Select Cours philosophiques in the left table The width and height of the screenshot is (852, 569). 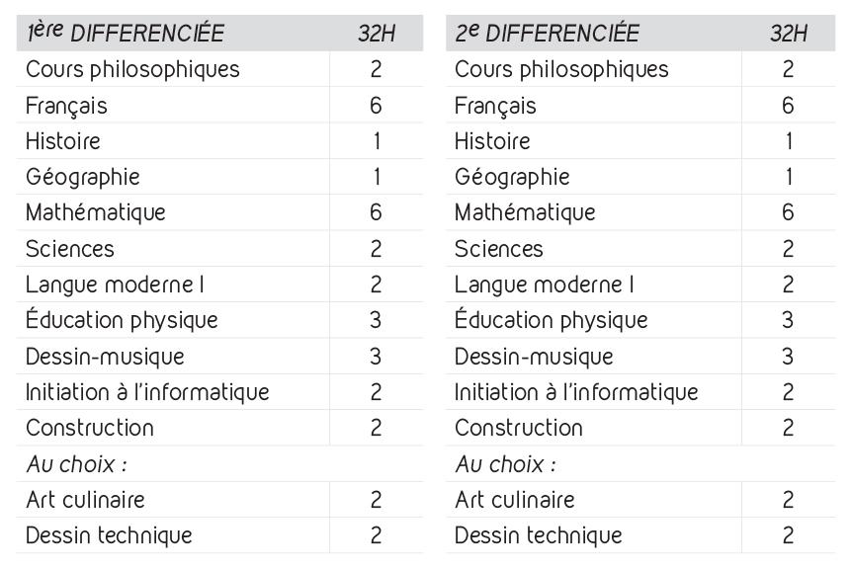point(132,69)
